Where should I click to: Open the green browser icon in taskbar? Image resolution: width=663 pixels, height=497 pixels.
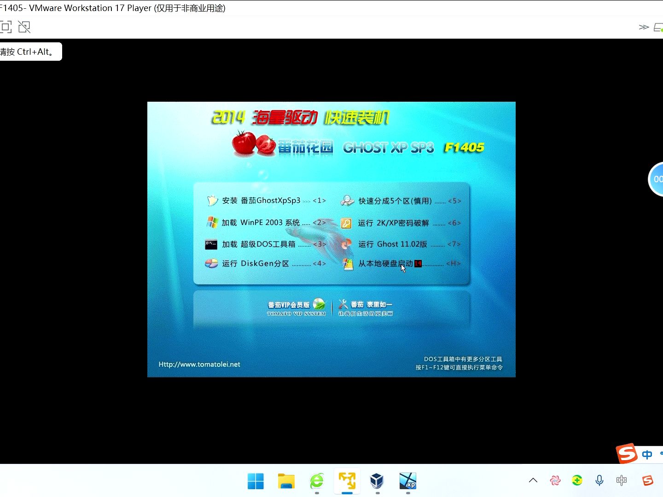point(317,481)
